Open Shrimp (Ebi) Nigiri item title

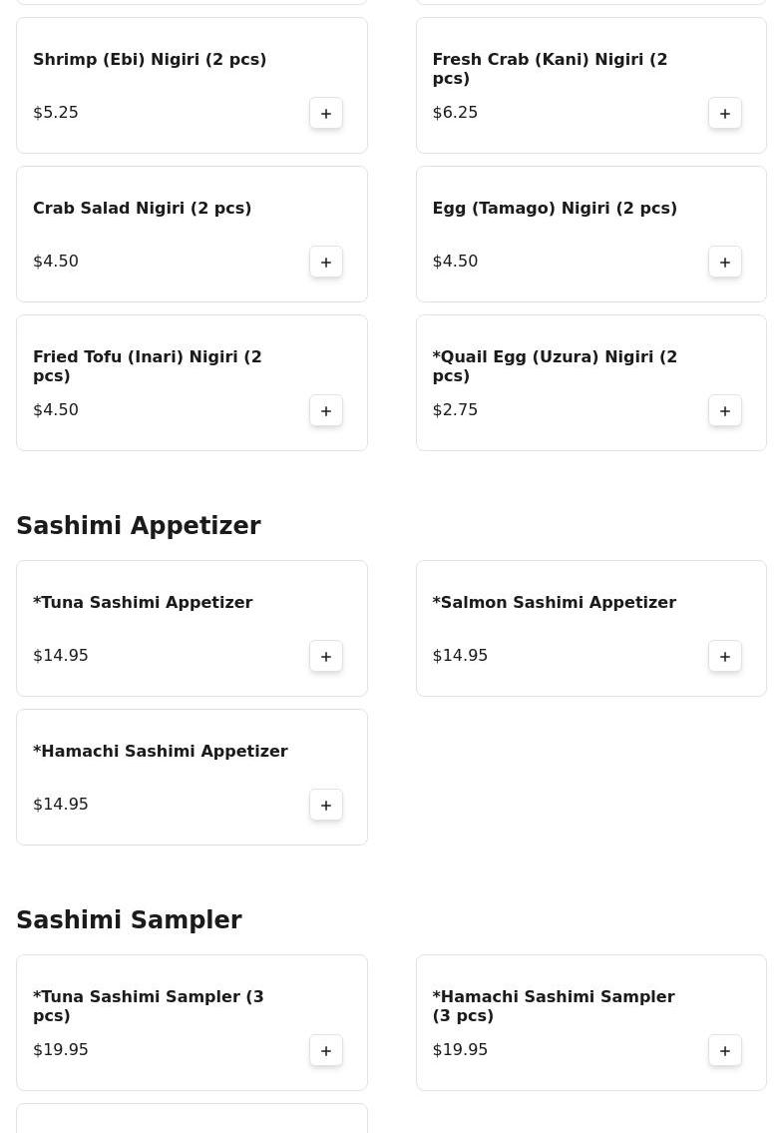click(x=150, y=59)
